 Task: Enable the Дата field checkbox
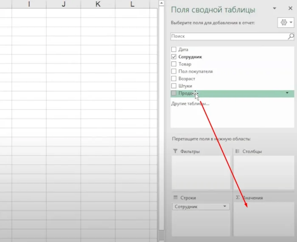pyautogui.click(x=174, y=50)
